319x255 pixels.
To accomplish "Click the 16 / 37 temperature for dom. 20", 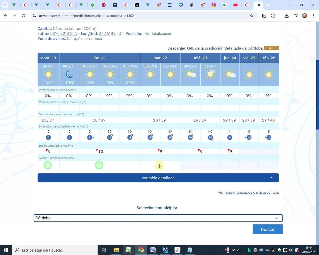I will click(48, 120).
